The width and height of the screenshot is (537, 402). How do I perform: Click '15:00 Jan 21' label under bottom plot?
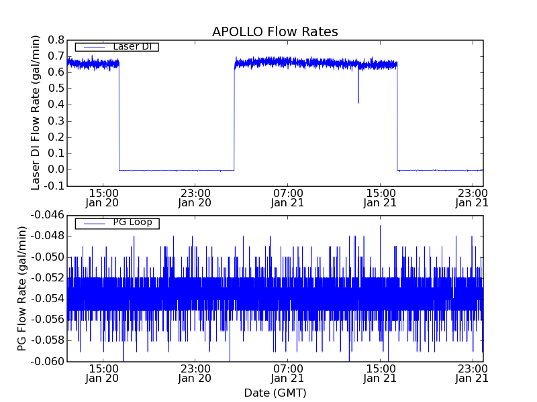[380, 374]
